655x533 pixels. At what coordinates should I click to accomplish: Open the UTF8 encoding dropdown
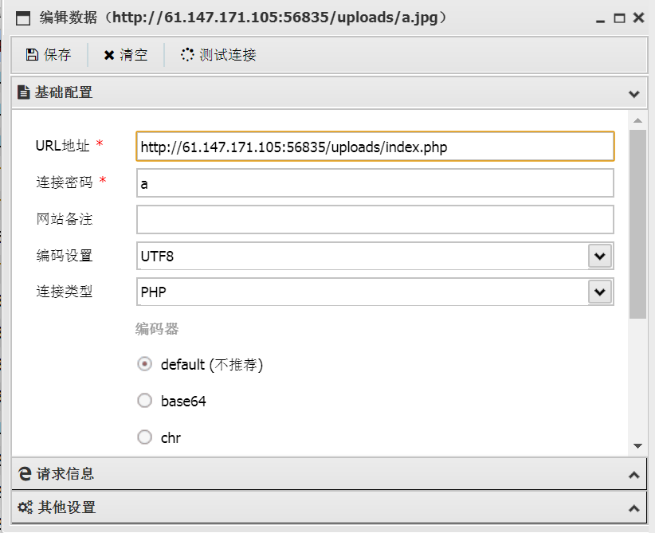pos(600,256)
